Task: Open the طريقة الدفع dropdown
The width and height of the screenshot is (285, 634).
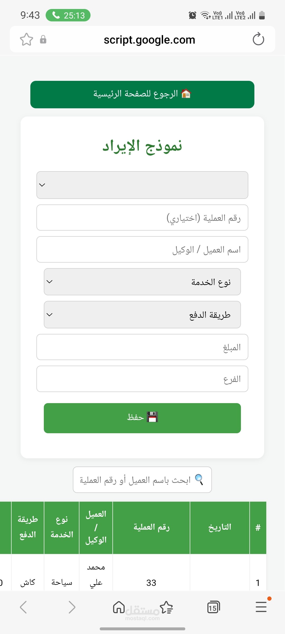Action: click(x=142, y=315)
